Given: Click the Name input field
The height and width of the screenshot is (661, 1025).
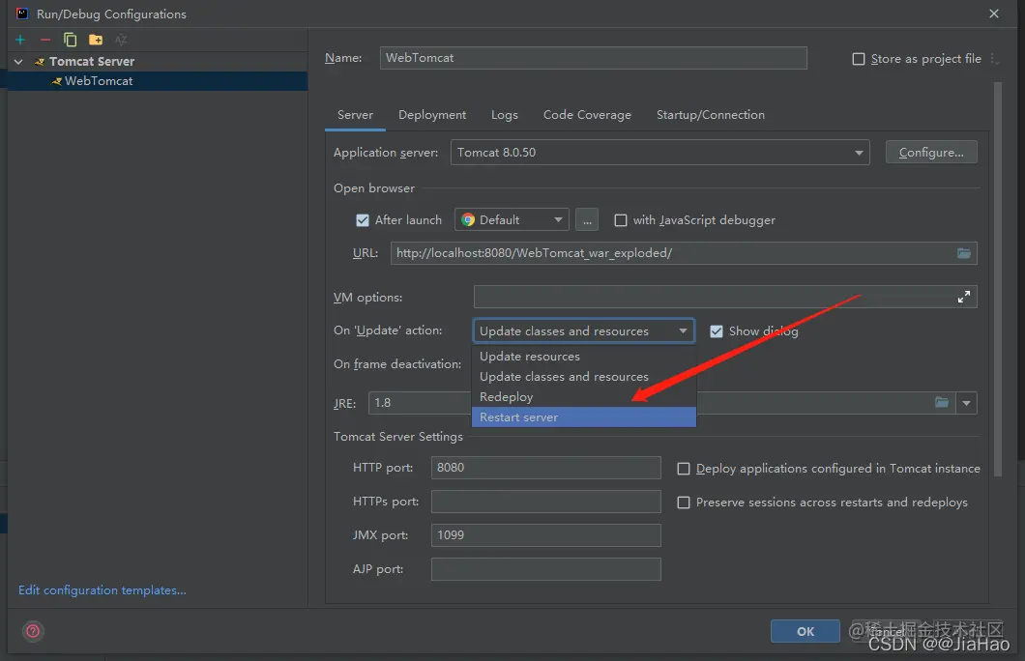Looking at the screenshot, I should pyautogui.click(x=593, y=57).
